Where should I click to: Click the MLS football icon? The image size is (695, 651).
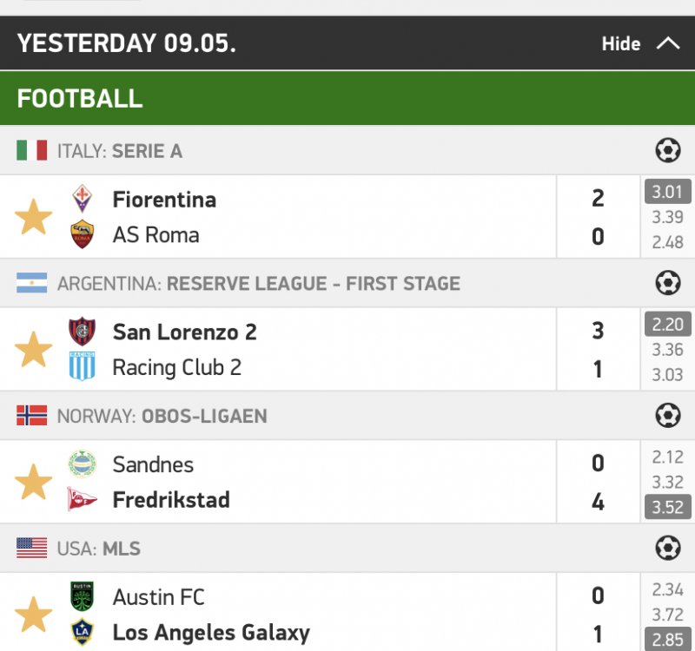[667, 548]
